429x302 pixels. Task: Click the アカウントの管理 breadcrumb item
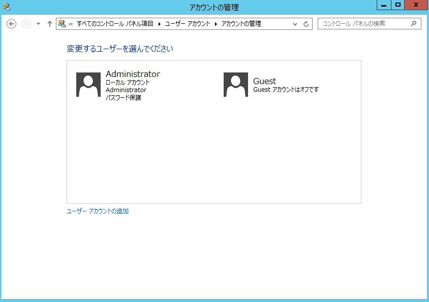point(242,23)
